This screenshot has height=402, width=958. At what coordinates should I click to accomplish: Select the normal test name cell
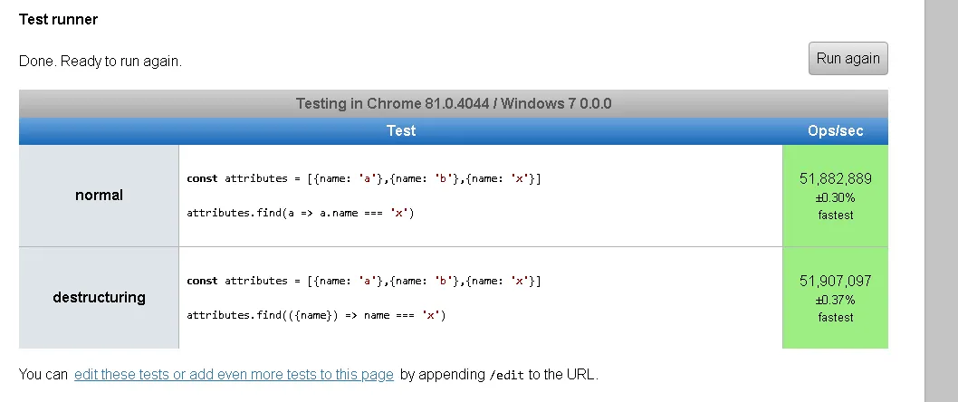[x=99, y=196]
